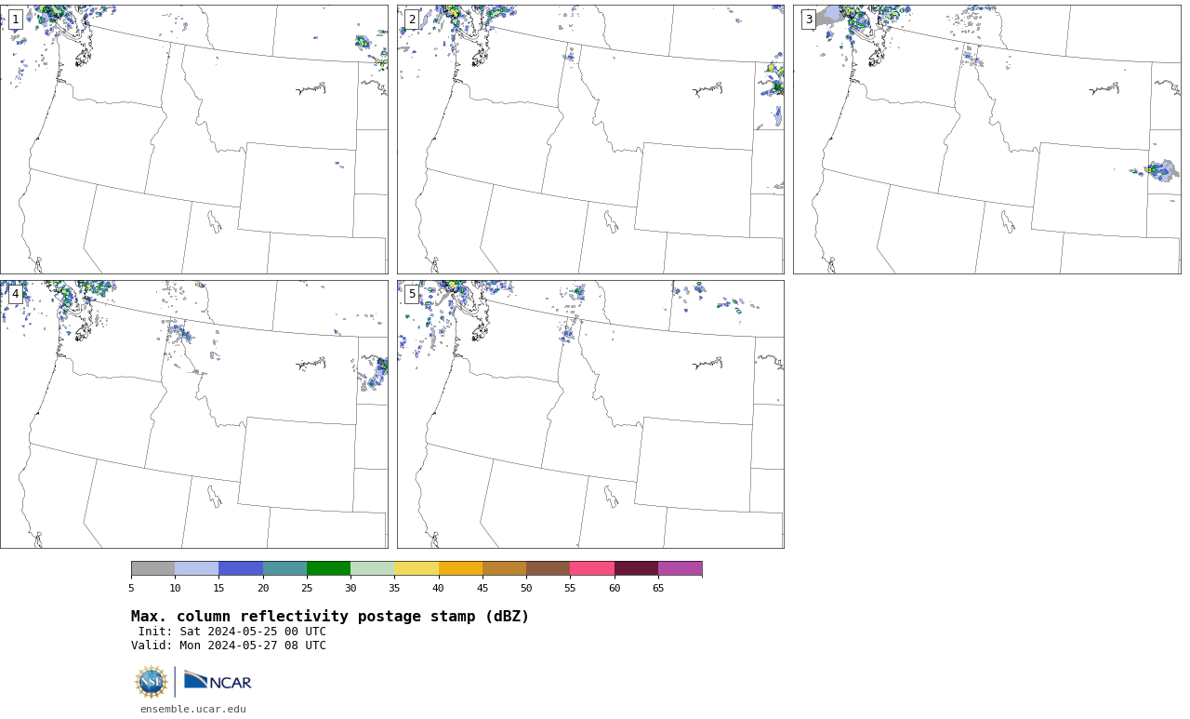Click the pink 55-60 dBZ color swatch

click(x=592, y=568)
